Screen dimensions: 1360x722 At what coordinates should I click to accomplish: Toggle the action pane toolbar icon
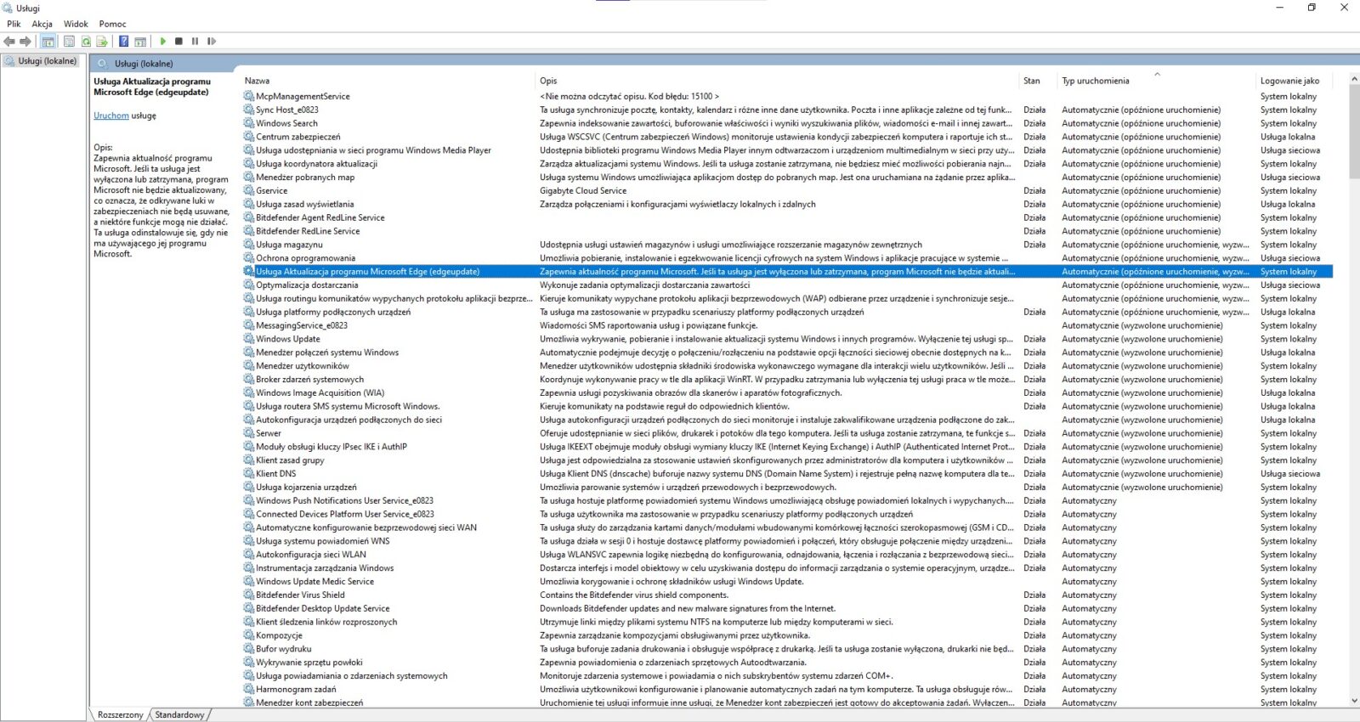pyautogui.click(x=140, y=41)
